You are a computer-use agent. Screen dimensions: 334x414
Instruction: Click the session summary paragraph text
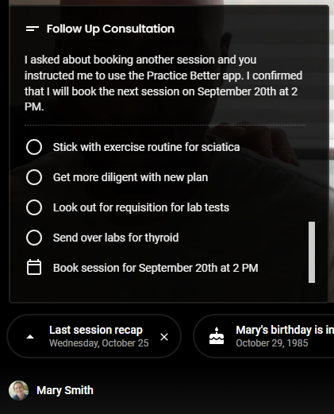(163, 83)
